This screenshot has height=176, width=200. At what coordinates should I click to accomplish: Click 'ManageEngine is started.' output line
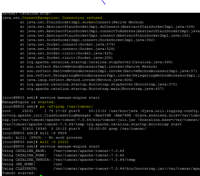click(x=29, y=102)
